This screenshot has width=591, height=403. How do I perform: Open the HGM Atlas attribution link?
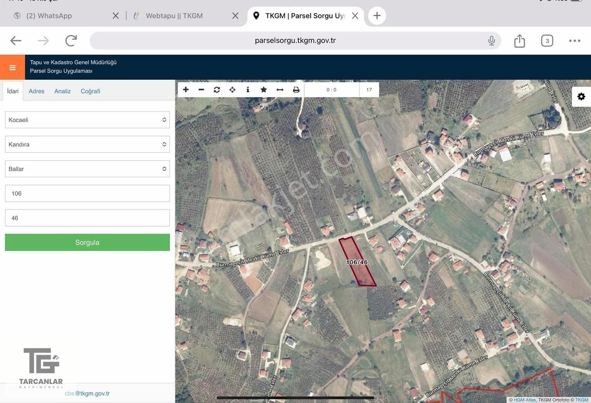click(525, 400)
